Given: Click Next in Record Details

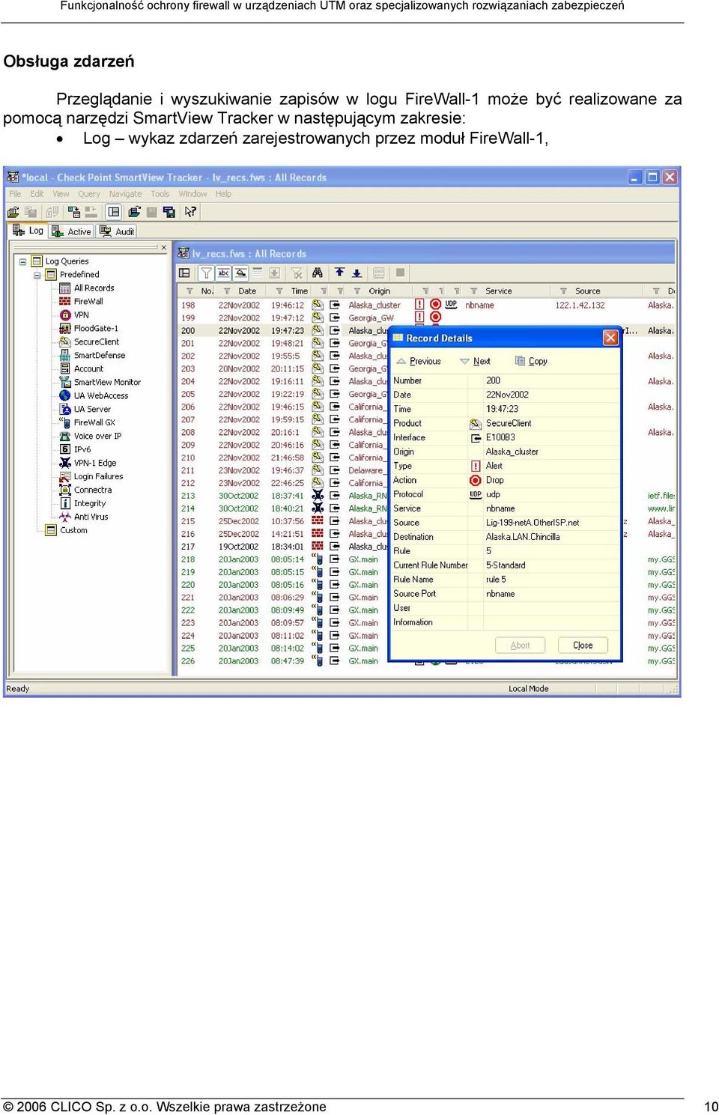Looking at the screenshot, I should tap(476, 361).
